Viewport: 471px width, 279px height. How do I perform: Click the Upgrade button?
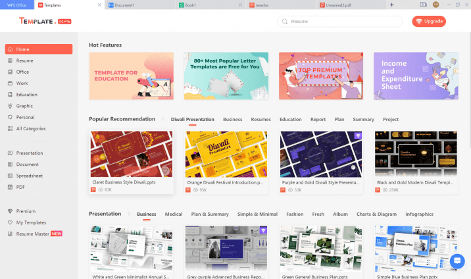pyautogui.click(x=429, y=22)
